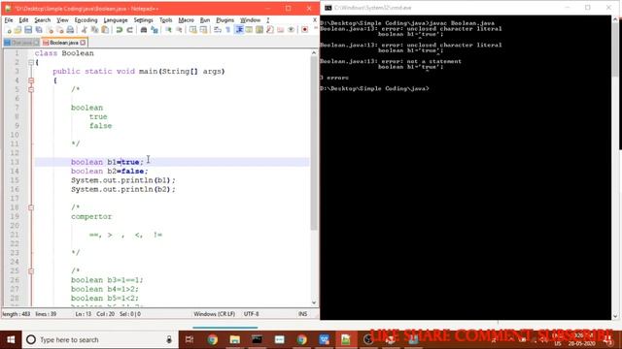Click the Replace toolbar icon
622x349 pixels.
[155, 30]
